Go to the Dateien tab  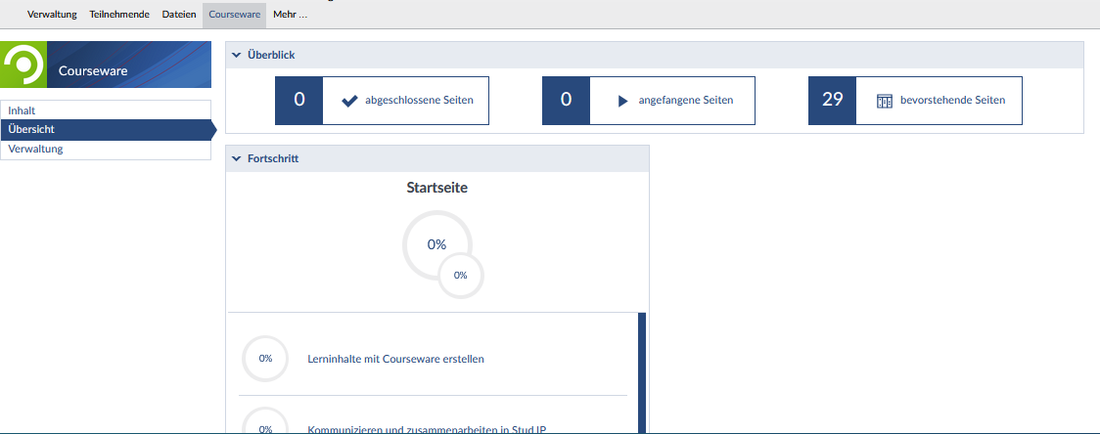(179, 15)
